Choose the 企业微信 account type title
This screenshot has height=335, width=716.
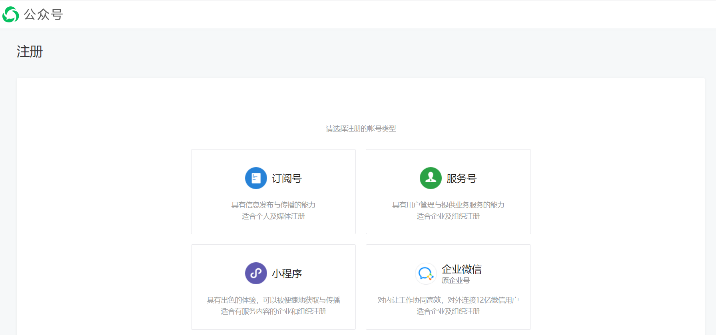pyautogui.click(x=461, y=269)
